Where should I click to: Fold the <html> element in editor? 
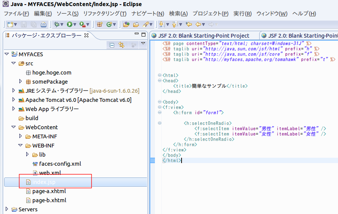[159, 75]
